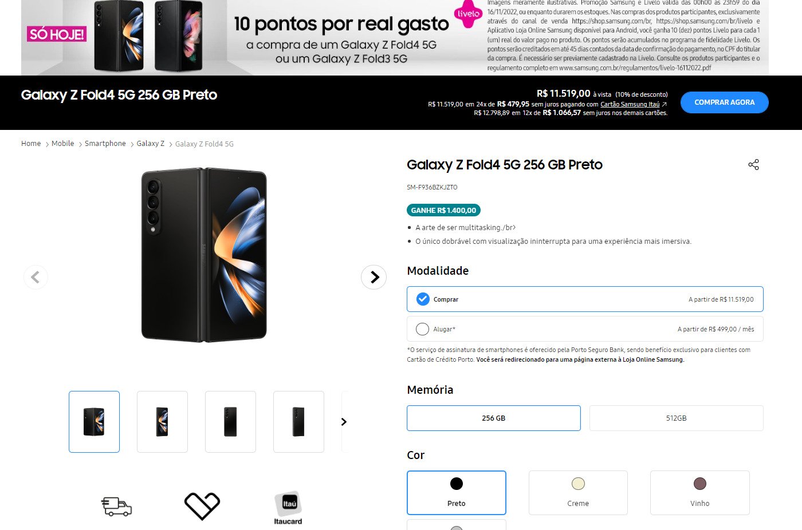
Task: Select the Creme color swatch
Action: pos(578,493)
